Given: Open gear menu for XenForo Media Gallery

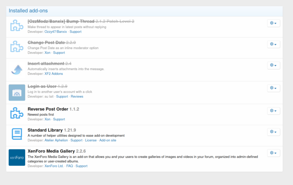Looking at the screenshot, I should click(273, 153).
